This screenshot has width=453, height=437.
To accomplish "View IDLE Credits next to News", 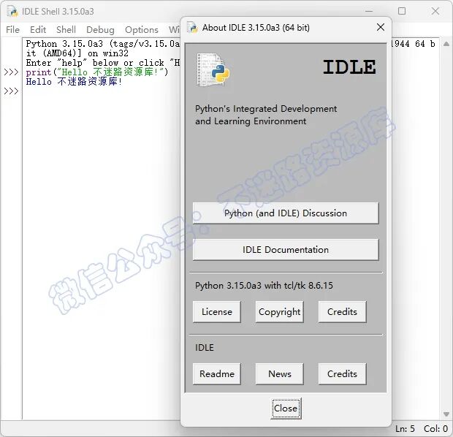I will point(342,374).
